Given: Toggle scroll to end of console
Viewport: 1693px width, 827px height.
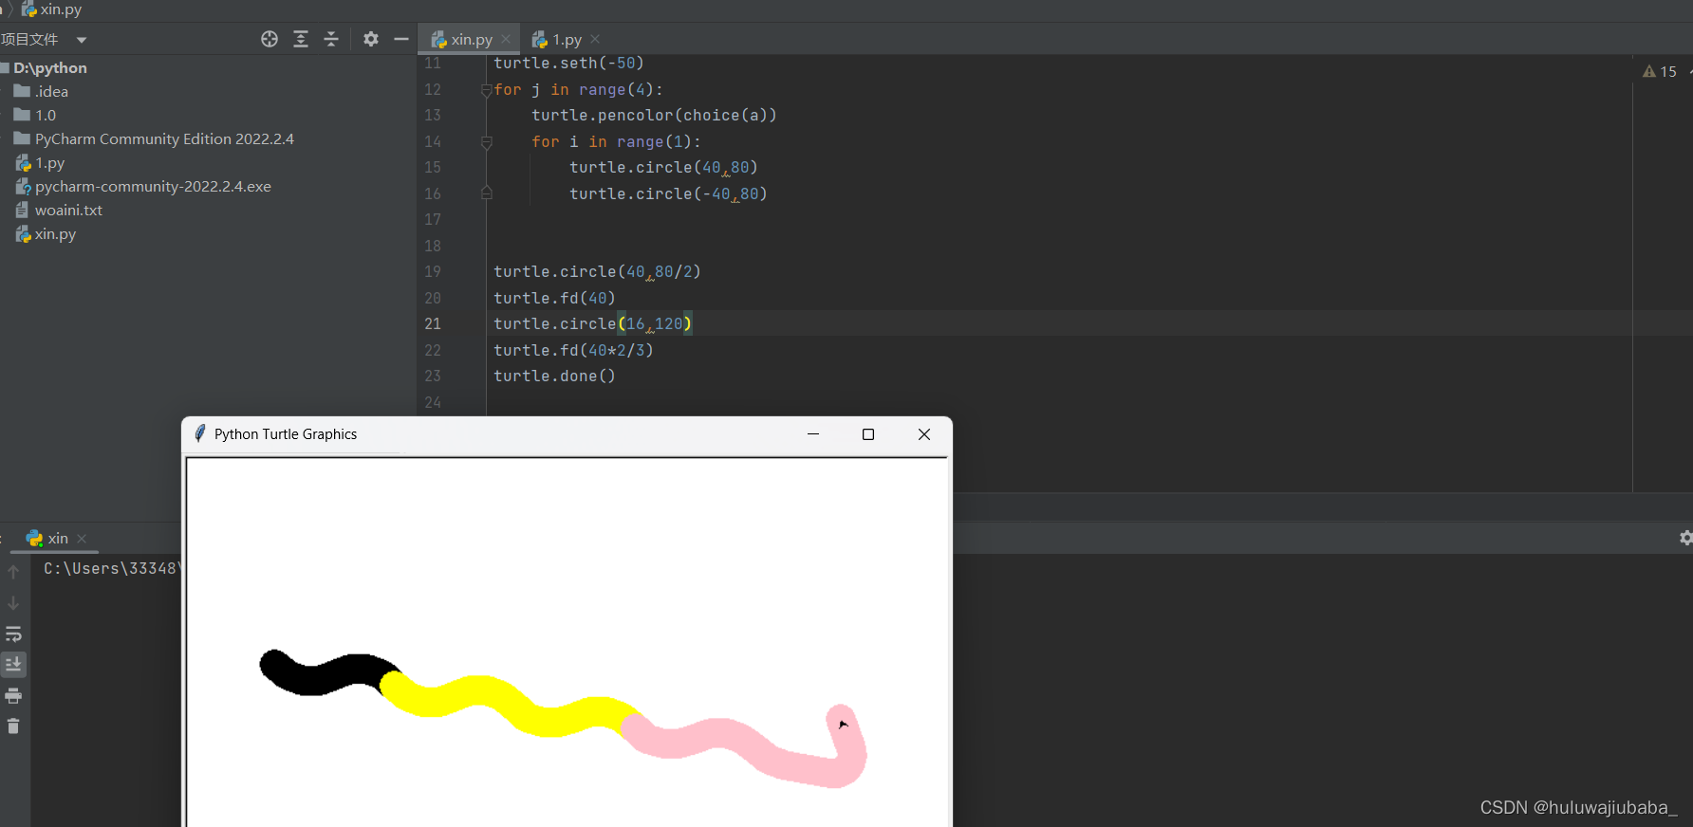Looking at the screenshot, I should [x=13, y=664].
